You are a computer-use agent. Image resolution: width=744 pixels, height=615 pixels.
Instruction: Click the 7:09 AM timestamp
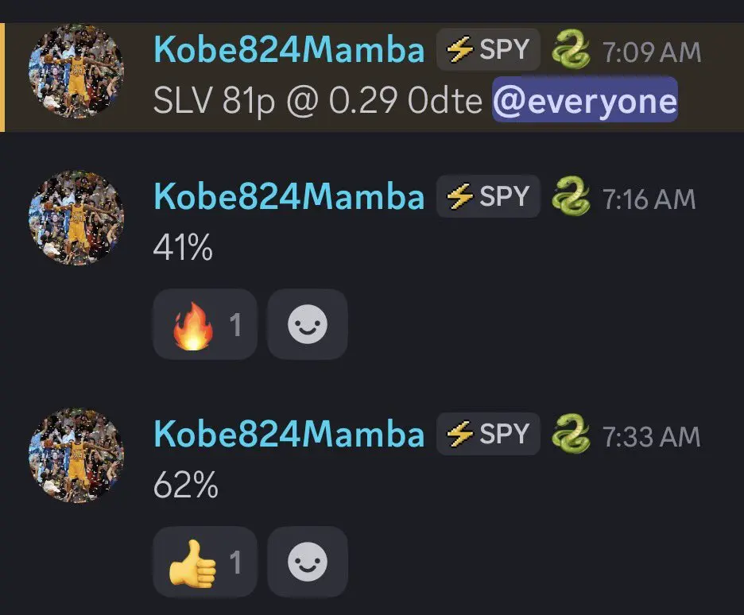click(652, 52)
